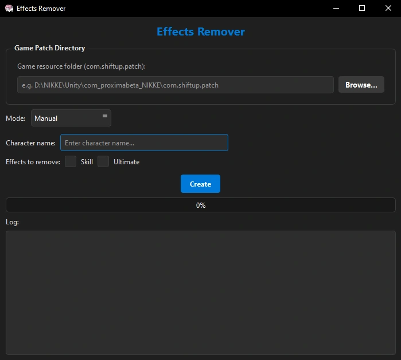Click inside the Log output area
Image resolution: width=401 pixels, height=360 pixels.
click(201, 292)
